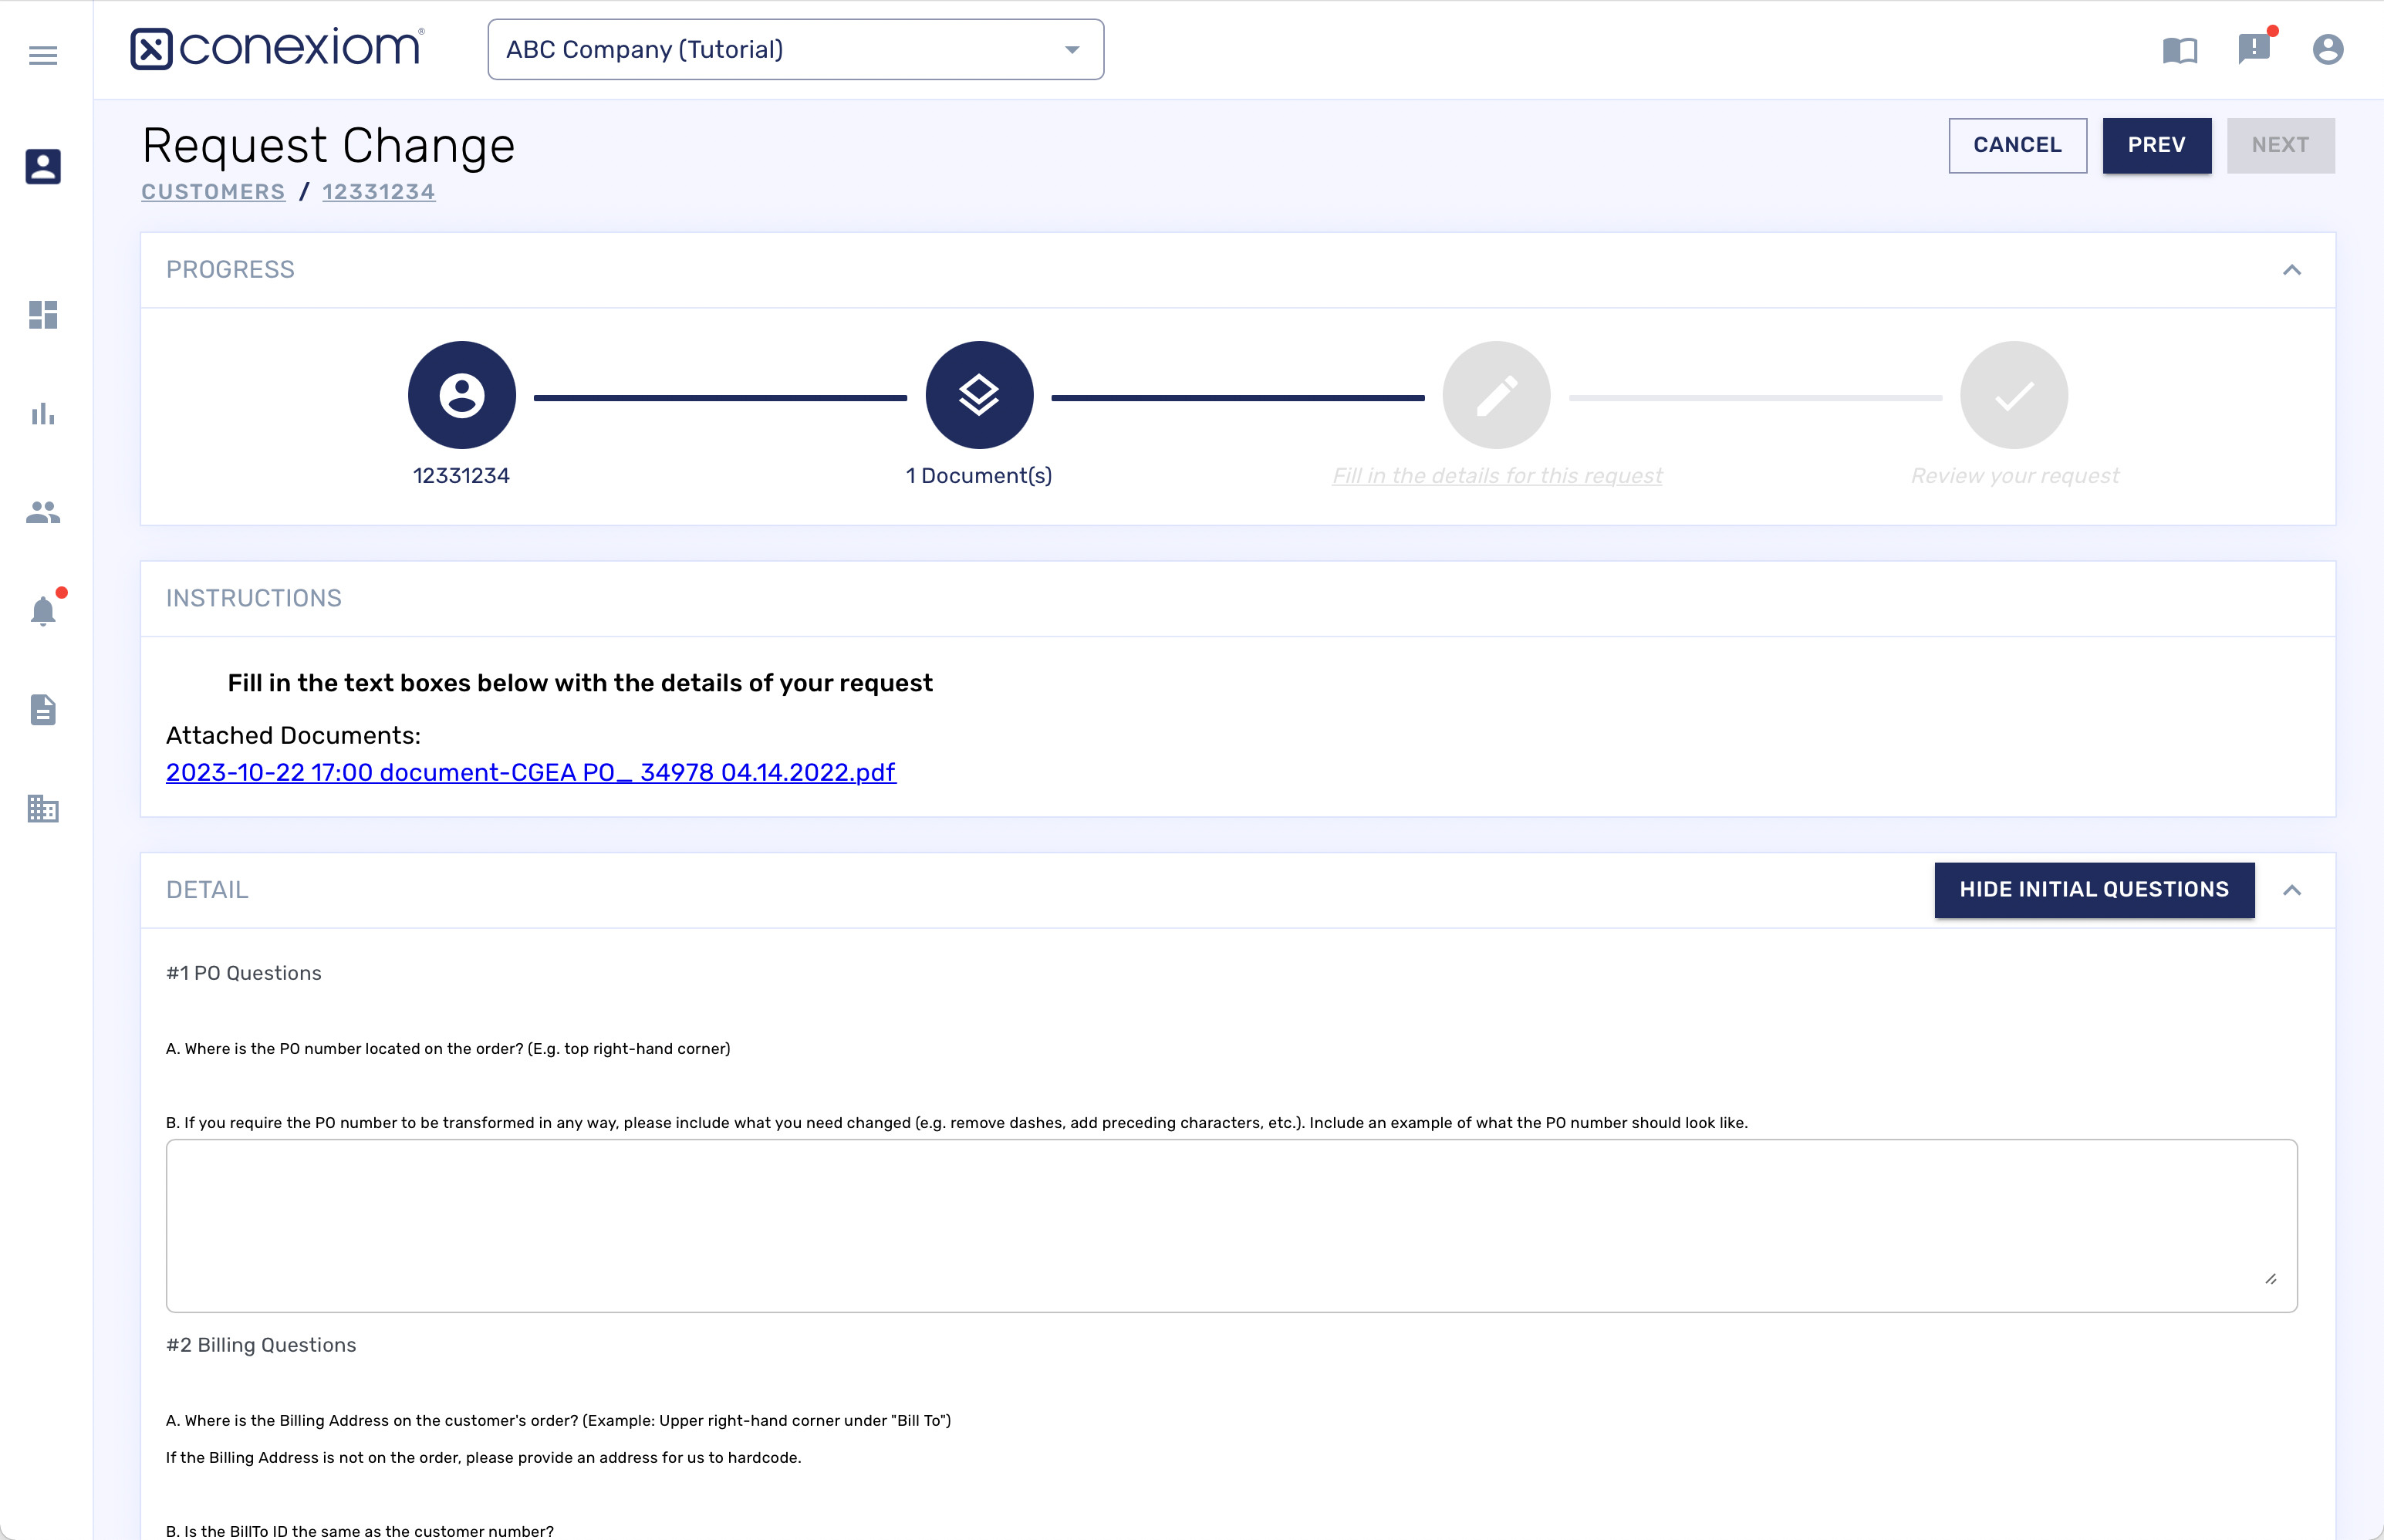
Task: Click the customers contact icon in sidebar
Action: tap(43, 166)
